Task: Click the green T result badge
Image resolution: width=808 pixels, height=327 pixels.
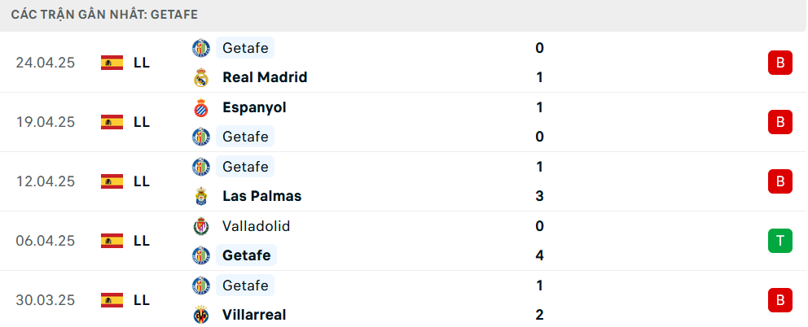Action: pyautogui.click(x=780, y=241)
